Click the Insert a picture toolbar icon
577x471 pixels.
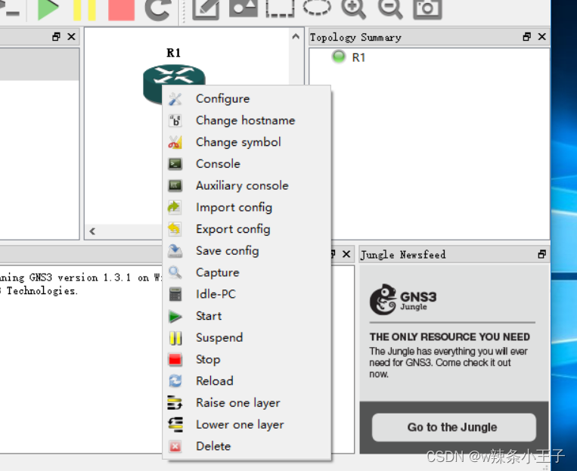pos(244,8)
